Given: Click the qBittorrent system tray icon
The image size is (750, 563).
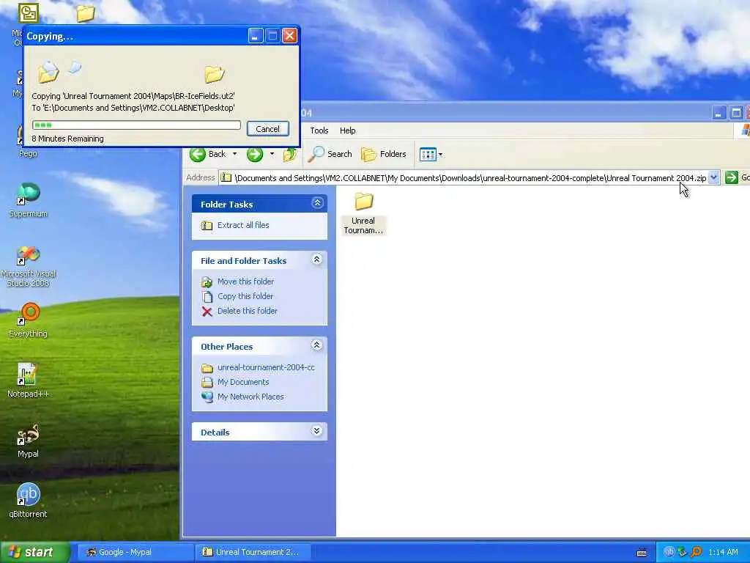Looking at the screenshot, I should (x=669, y=552).
